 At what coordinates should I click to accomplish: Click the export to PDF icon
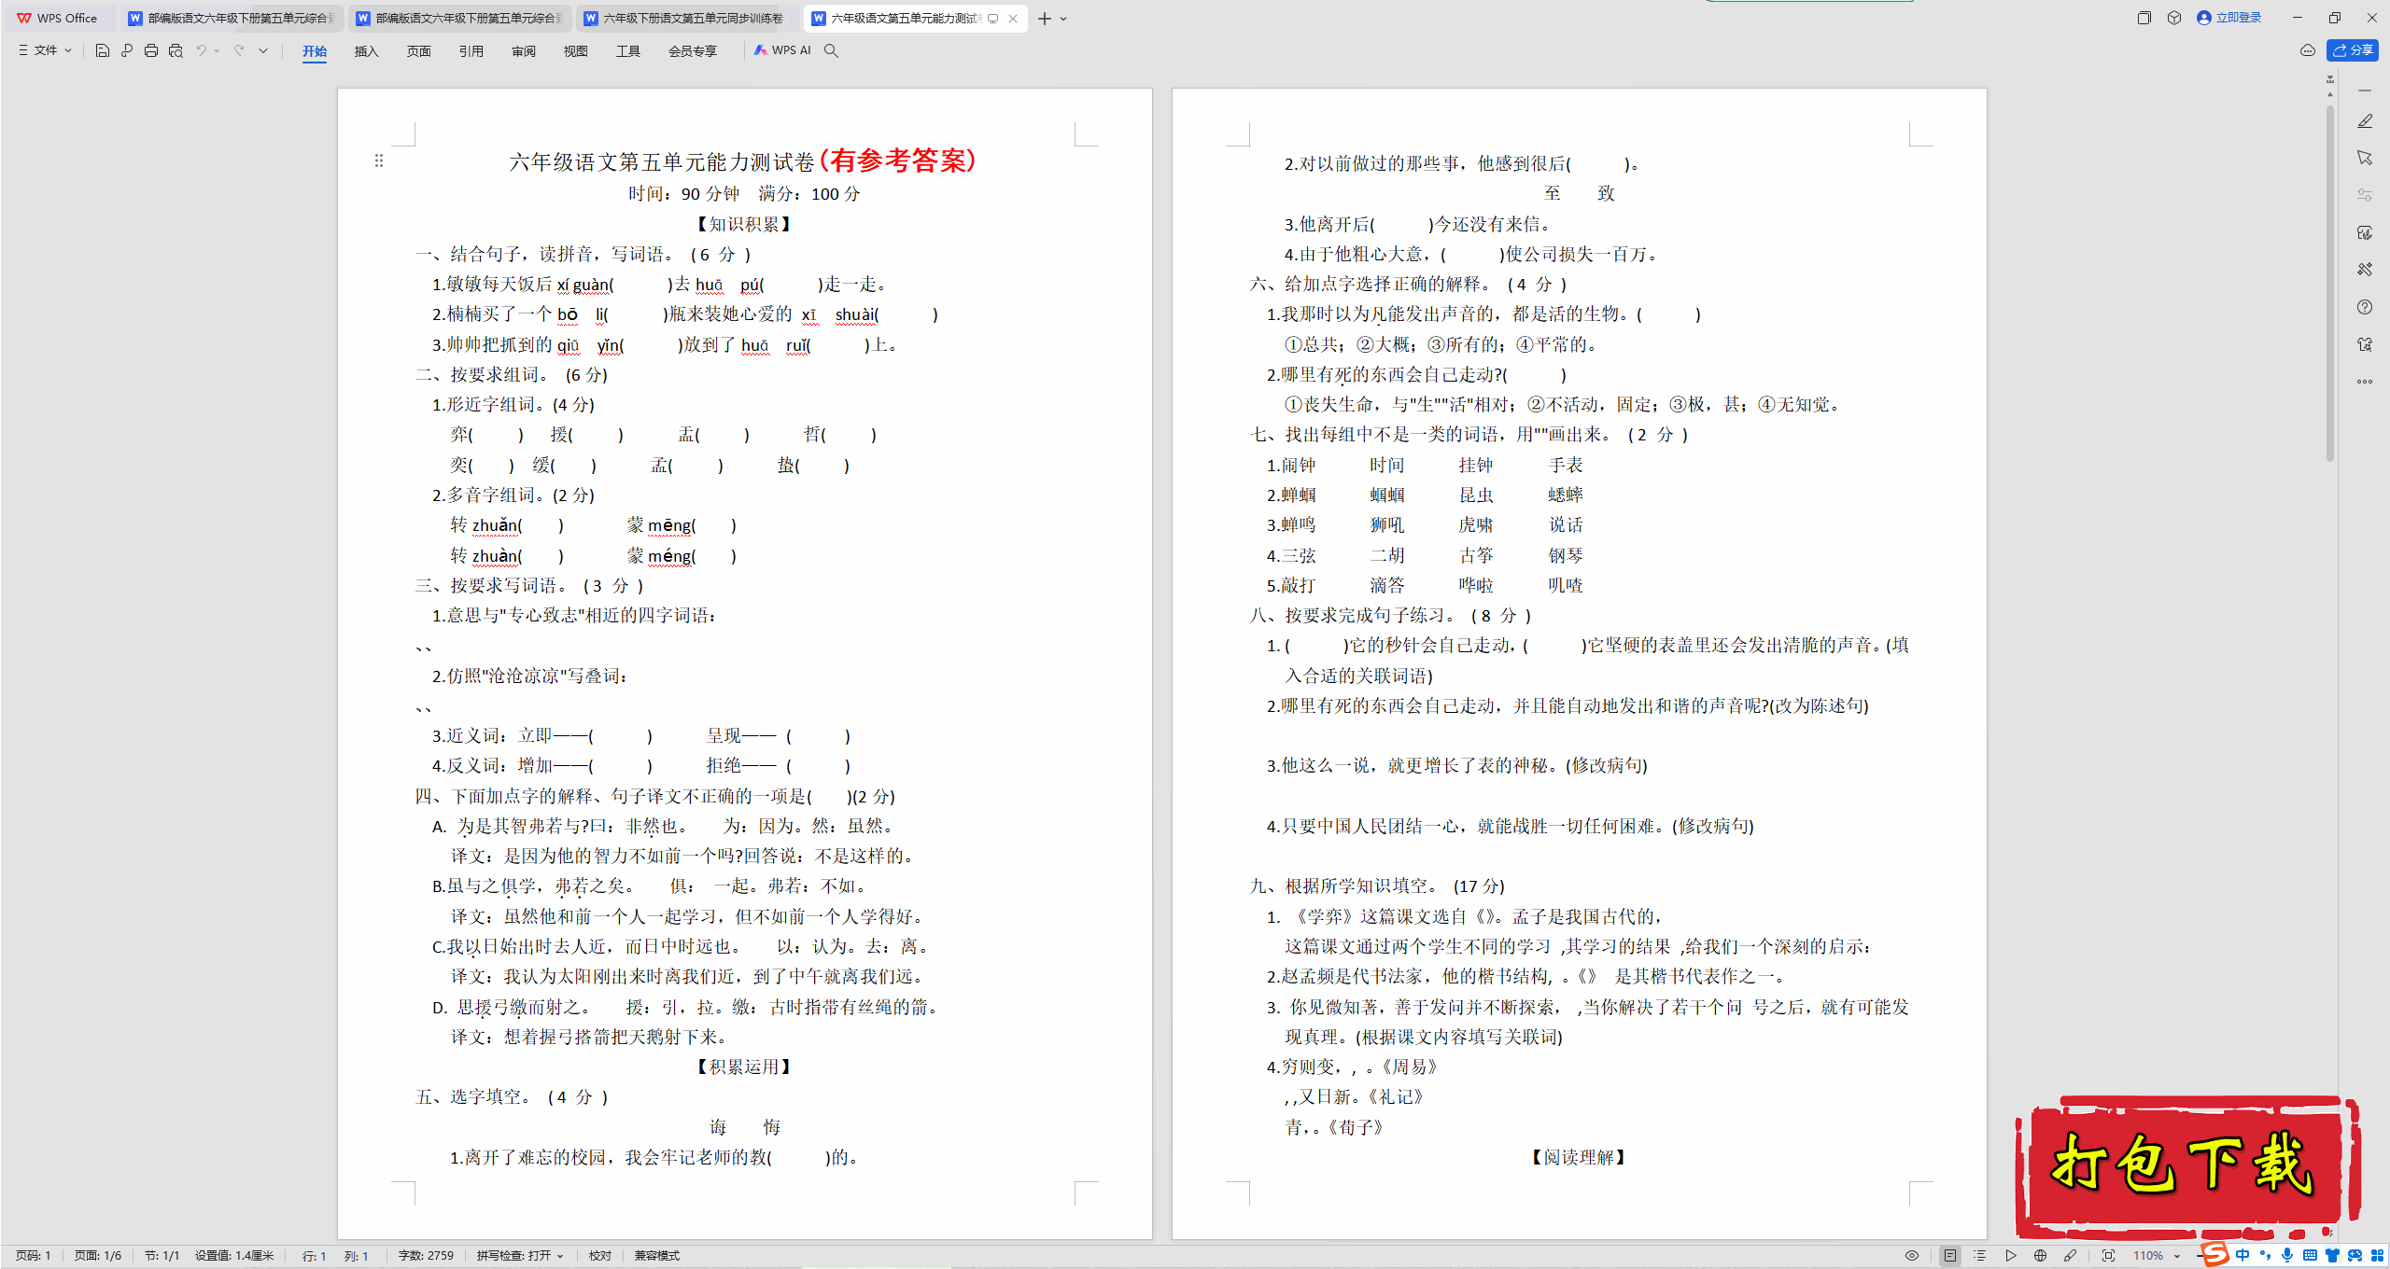point(127,50)
